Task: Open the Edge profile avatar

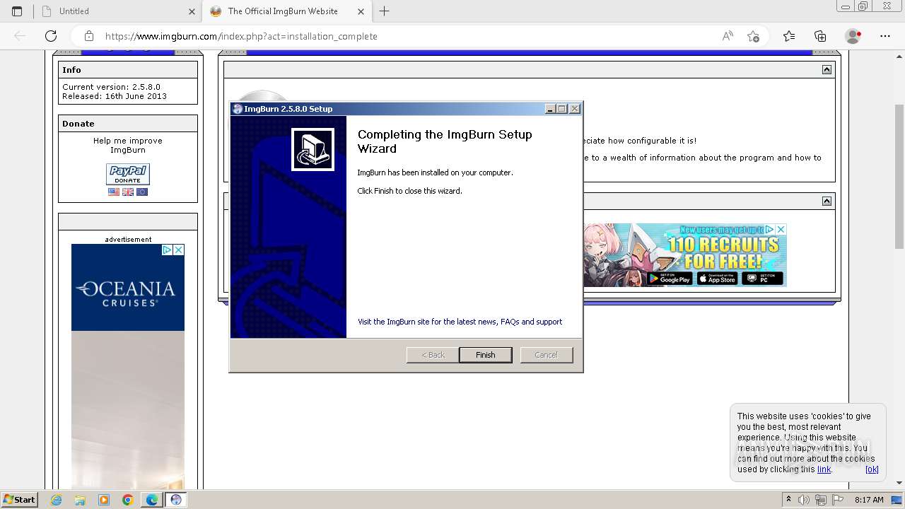Action: (x=853, y=36)
